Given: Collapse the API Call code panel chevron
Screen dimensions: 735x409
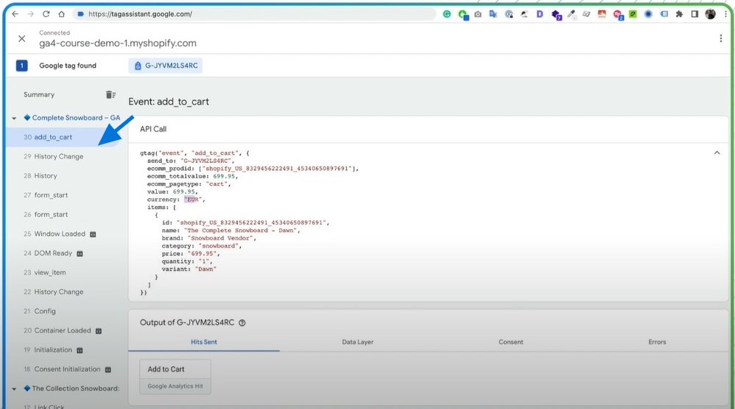Looking at the screenshot, I should click(717, 153).
